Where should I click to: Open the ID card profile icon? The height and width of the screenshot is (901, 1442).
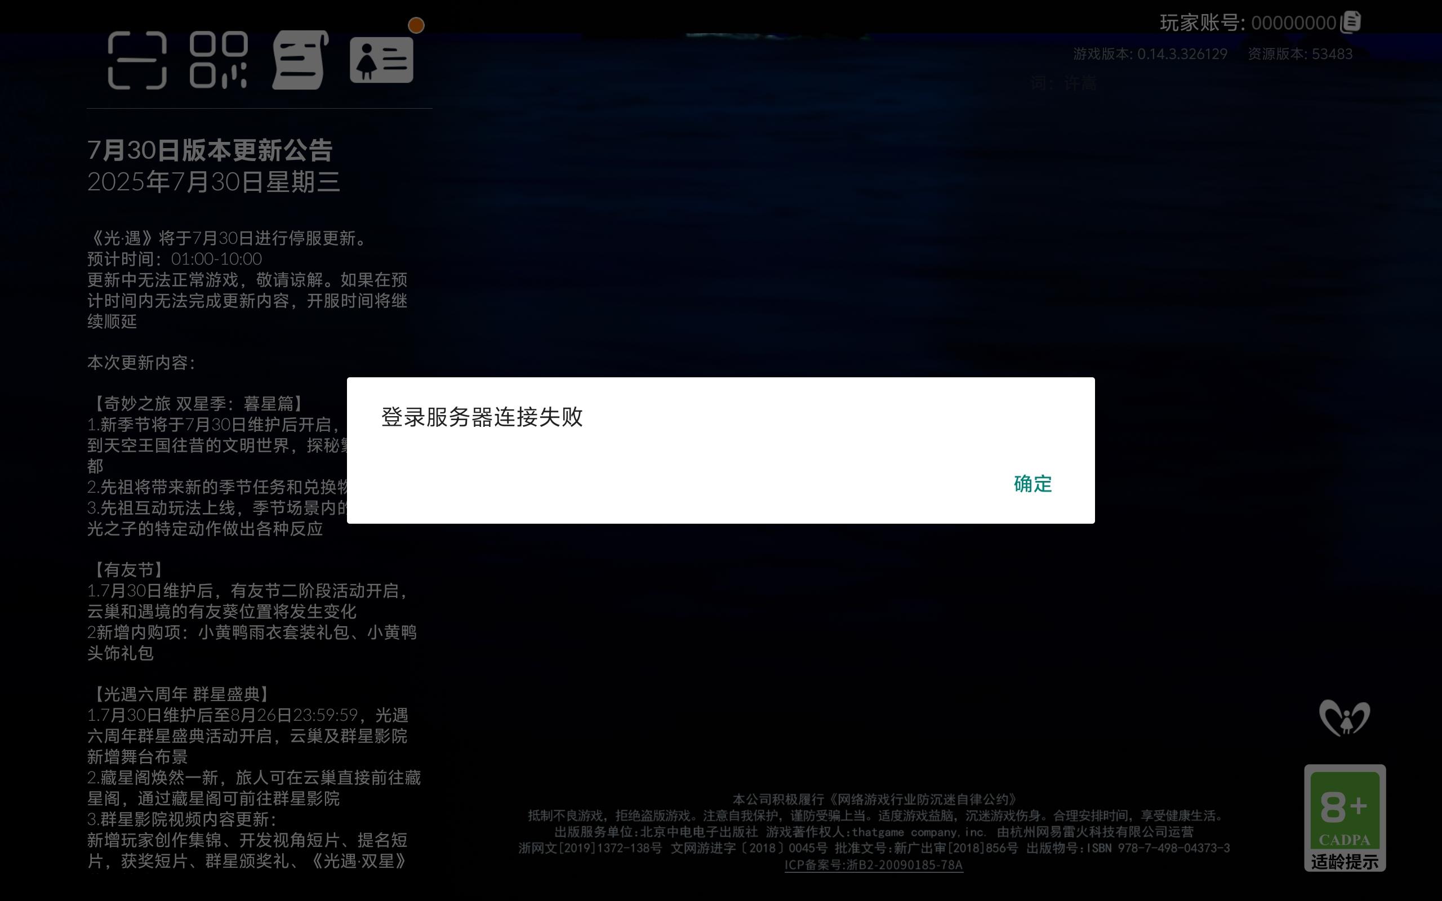(381, 60)
